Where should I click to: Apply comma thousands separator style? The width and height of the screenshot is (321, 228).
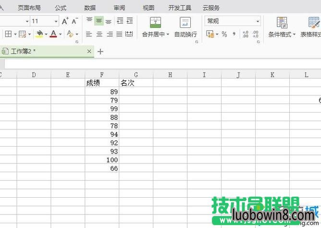(234, 34)
